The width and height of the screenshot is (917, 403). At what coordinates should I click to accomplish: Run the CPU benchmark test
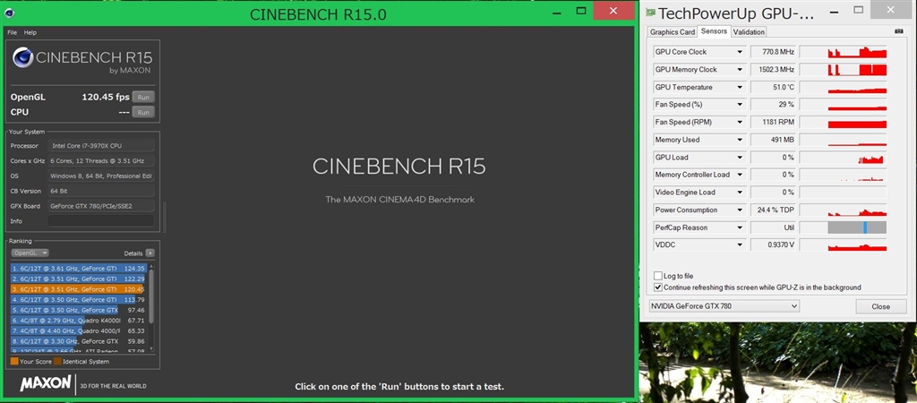click(143, 112)
